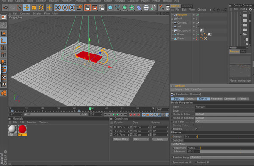
Task: Open the Visible in Renderer dropdown
Action: click(224, 118)
